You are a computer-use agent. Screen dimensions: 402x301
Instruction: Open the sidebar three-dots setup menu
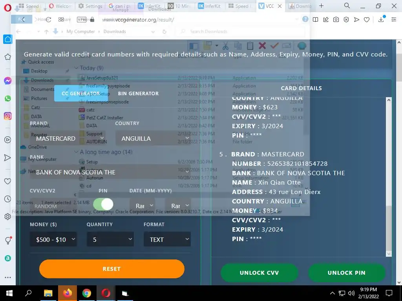(x=8, y=277)
